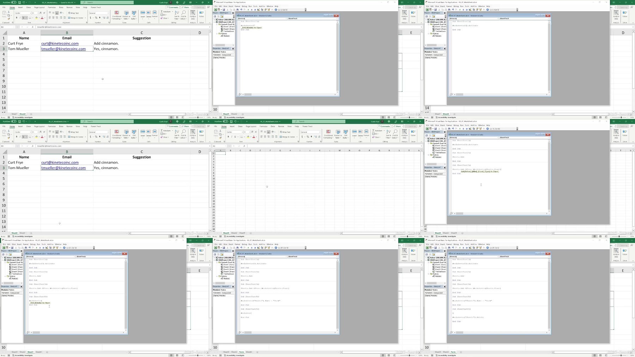The image size is (635, 357).
Task: Toggle Bold in the blank-sheet Excel window
Action: tap(228, 137)
